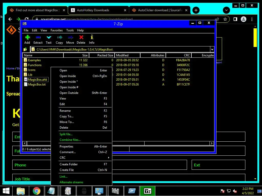Click the browser page vertical scrollbar thumb
The image size is (262, 196).
tap(255, 38)
